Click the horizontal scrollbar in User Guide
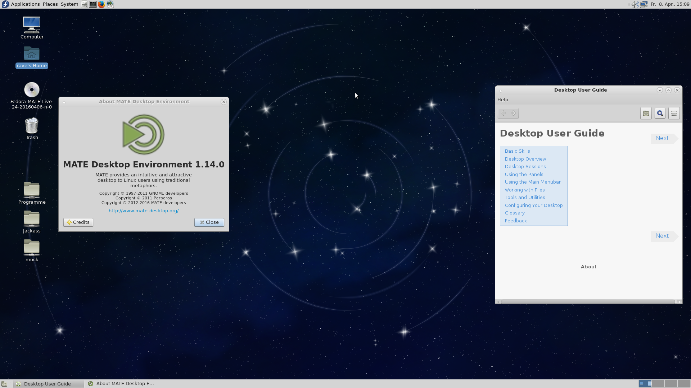 point(588,302)
